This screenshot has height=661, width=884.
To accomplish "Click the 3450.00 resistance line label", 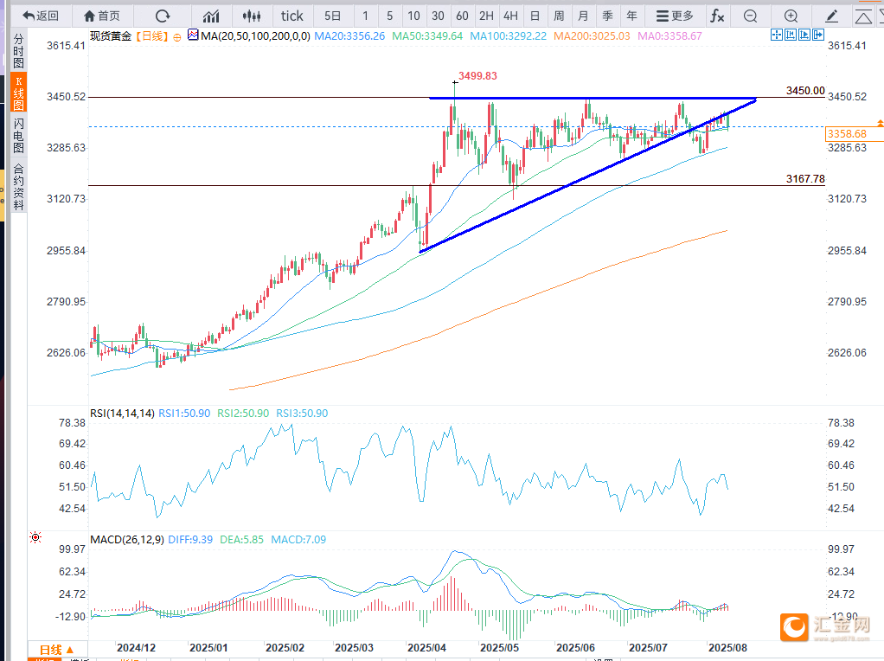I will [805, 91].
